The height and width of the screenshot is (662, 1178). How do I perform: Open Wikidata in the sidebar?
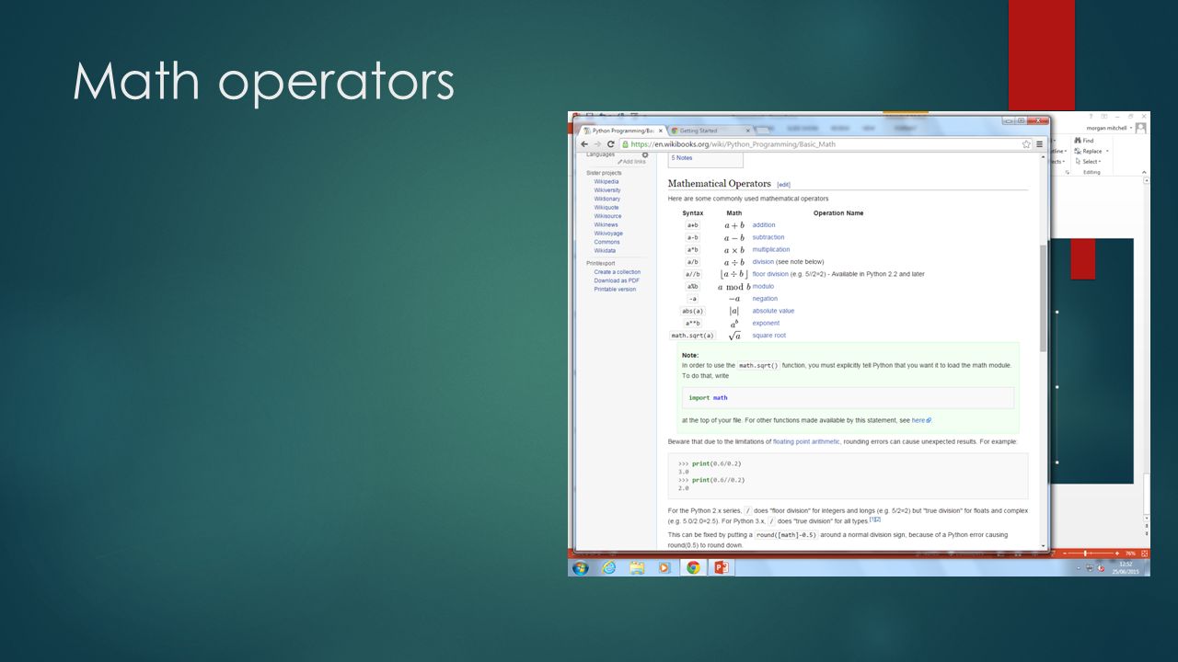605,251
